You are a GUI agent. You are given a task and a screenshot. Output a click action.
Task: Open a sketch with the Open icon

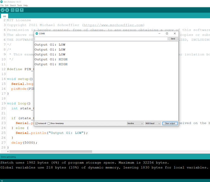[x=17, y=10]
